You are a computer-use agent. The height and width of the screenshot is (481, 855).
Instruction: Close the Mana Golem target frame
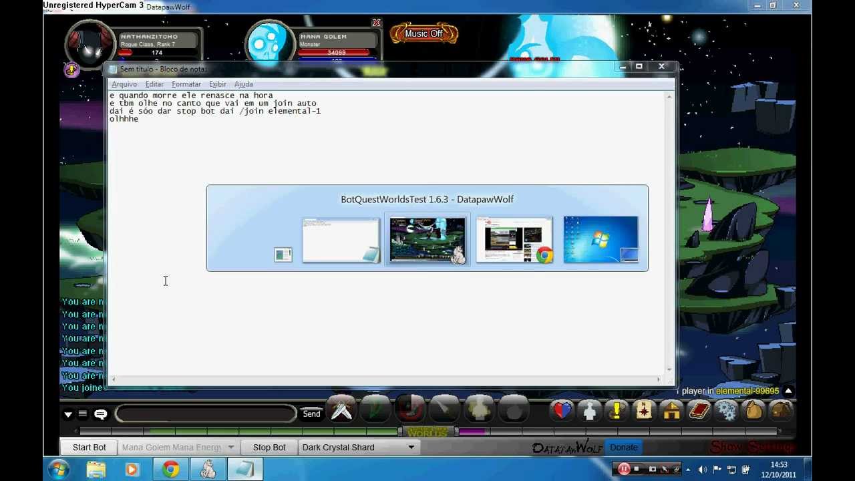(x=377, y=23)
